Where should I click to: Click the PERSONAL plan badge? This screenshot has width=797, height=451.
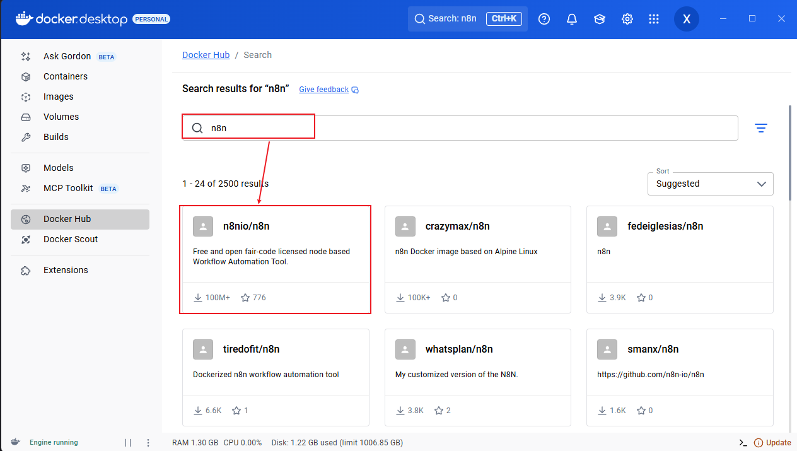pyautogui.click(x=151, y=20)
